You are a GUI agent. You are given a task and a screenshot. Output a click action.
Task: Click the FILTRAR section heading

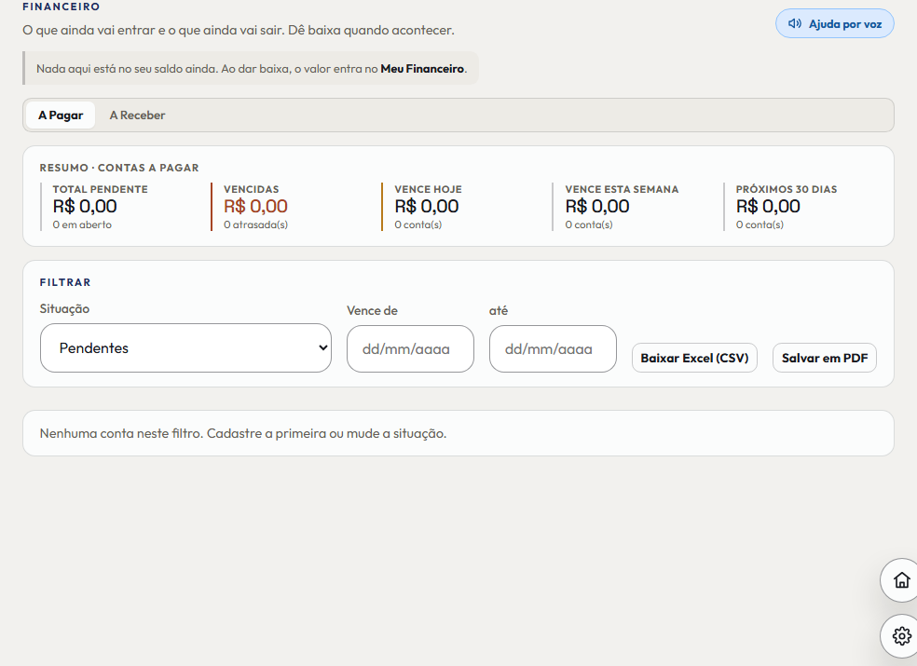[x=65, y=282]
